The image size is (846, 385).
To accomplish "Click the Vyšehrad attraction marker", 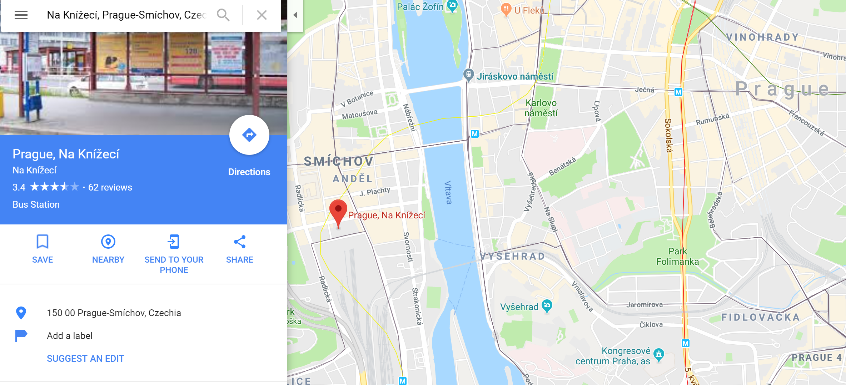I will pyautogui.click(x=547, y=306).
